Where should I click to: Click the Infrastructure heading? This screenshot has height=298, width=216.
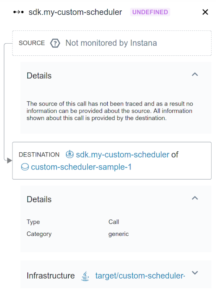pyautogui.click(x=51, y=276)
